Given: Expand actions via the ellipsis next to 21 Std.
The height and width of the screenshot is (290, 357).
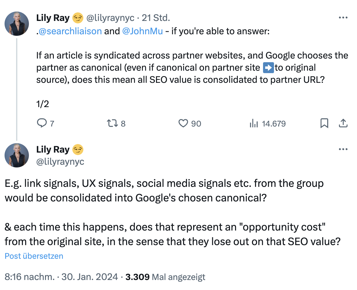Looking at the screenshot, I should pos(343,18).
